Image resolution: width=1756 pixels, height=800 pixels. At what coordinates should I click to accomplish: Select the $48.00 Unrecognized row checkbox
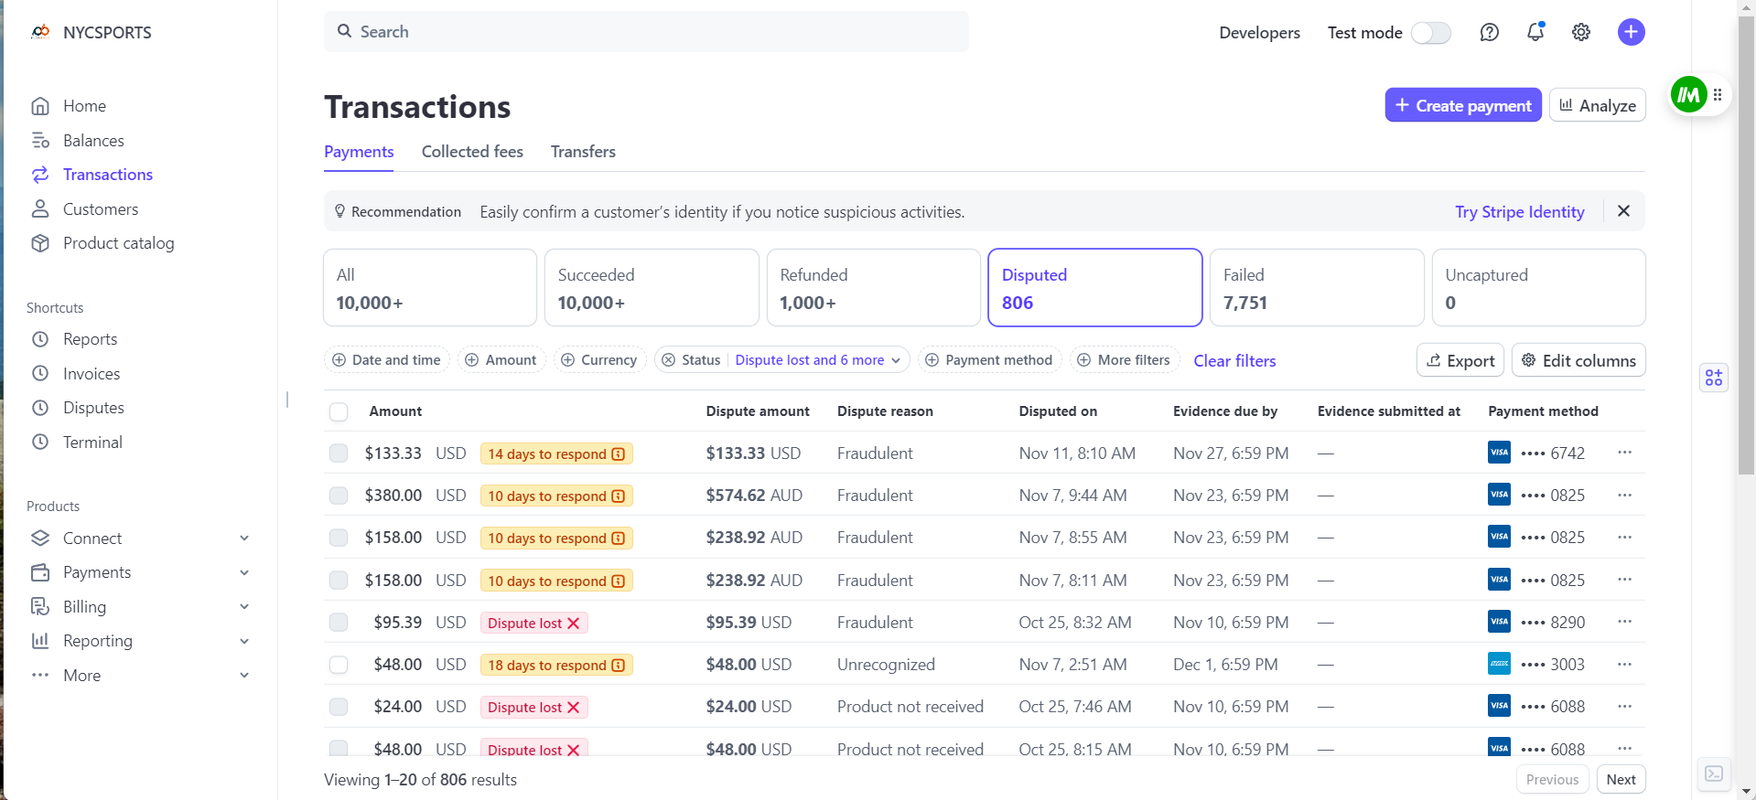pyautogui.click(x=339, y=665)
